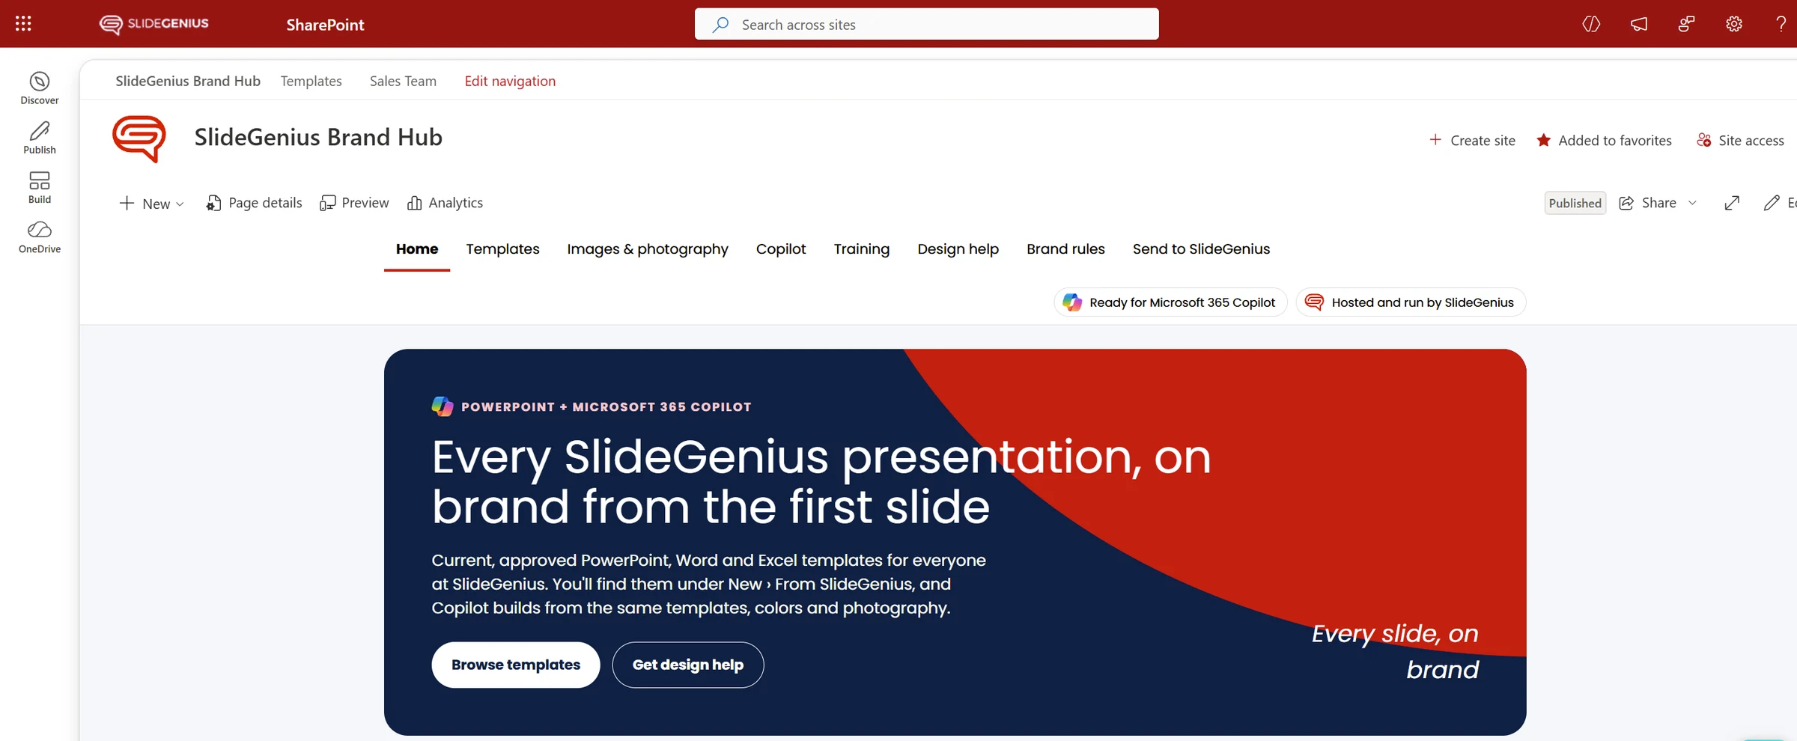1797x741 pixels.
Task: Click Ready for Microsoft 365 Copilot badge
Action: coord(1170,302)
